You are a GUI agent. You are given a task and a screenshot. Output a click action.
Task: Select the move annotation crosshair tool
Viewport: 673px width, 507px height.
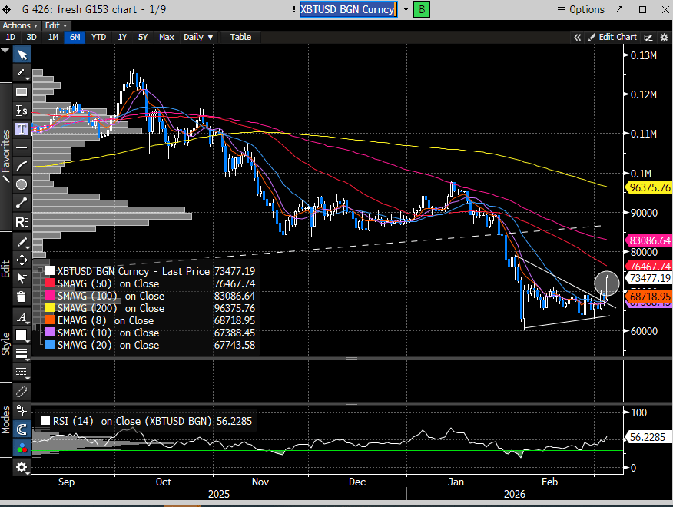pyautogui.click(x=22, y=260)
